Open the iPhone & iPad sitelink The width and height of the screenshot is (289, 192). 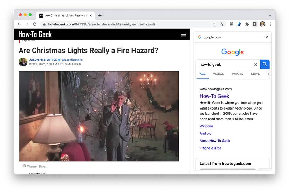tap(210, 148)
